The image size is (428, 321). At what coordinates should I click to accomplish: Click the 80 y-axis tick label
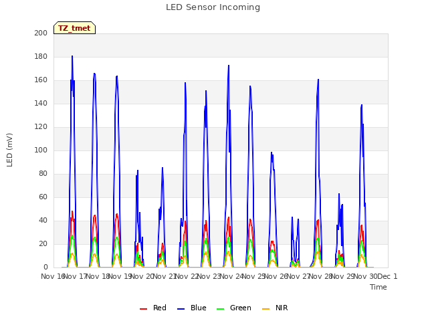(43, 174)
